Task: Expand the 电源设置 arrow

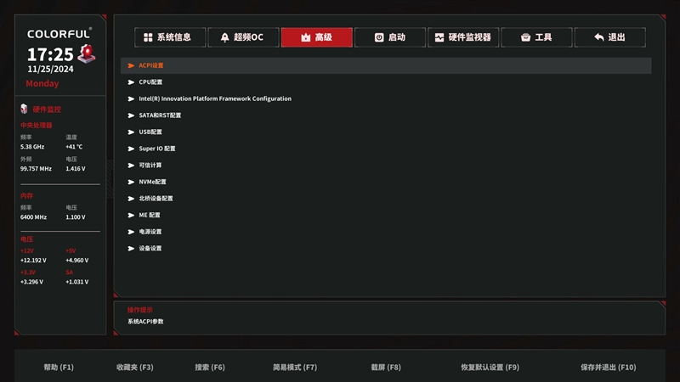Action: 131,232
